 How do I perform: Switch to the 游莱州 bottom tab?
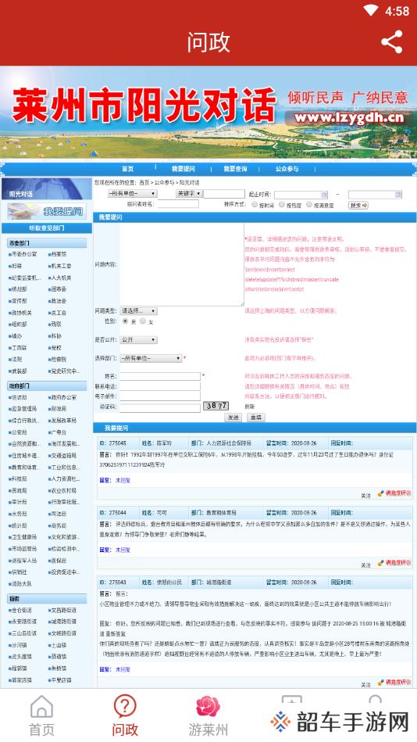208,715
